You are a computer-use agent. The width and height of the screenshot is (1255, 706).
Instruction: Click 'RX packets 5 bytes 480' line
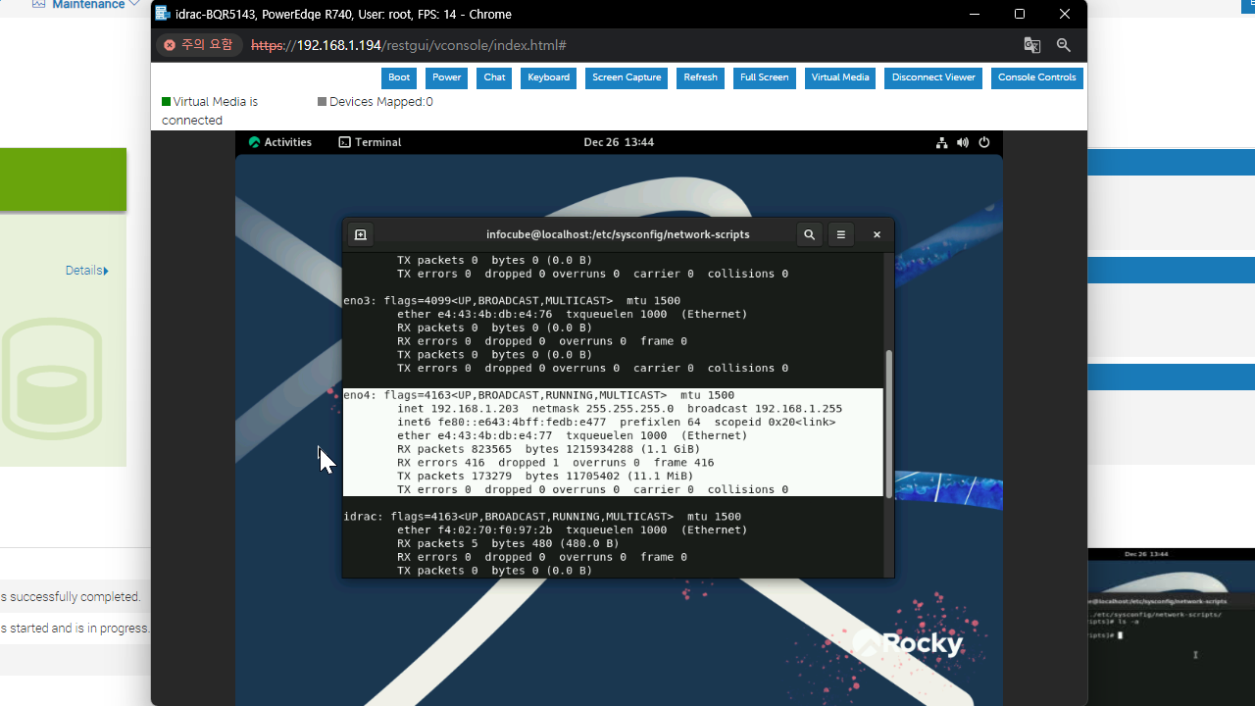point(508,543)
